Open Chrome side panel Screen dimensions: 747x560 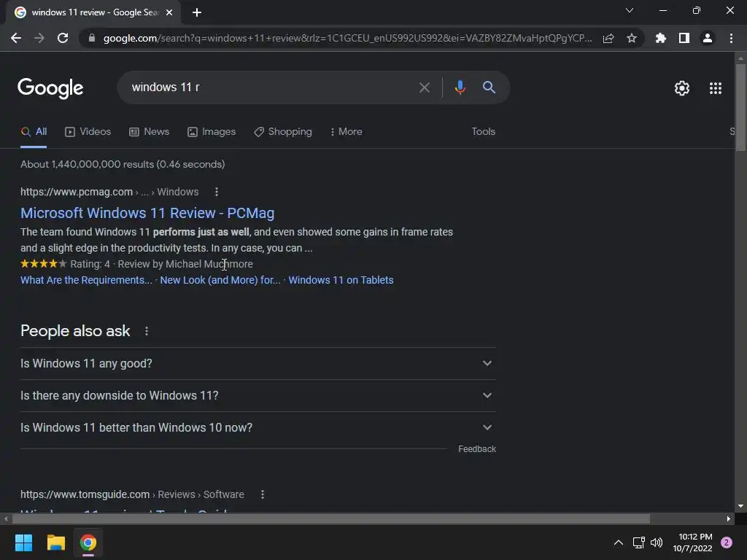(x=684, y=38)
